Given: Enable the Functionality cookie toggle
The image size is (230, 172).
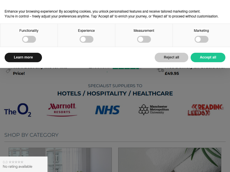Looking at the screenshot, I should coord(29,39).
